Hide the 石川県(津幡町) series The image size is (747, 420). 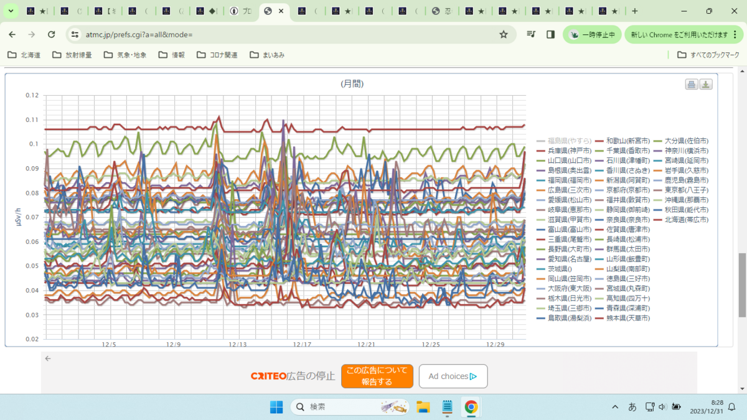click(622, 161)
